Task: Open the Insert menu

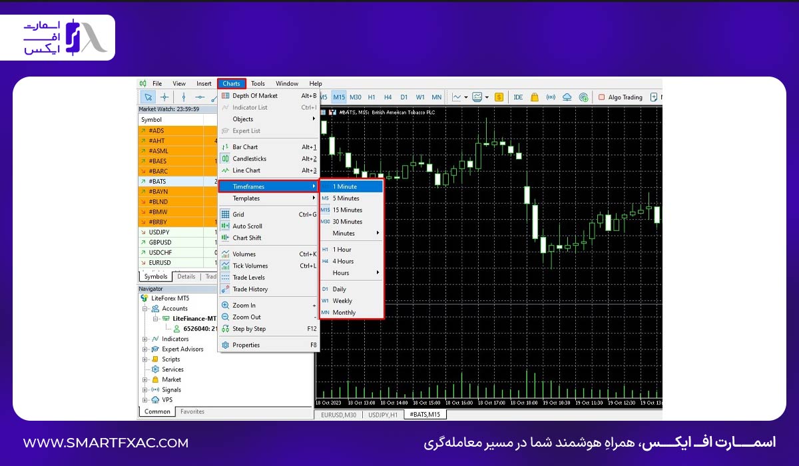Action: pos(204,83)
